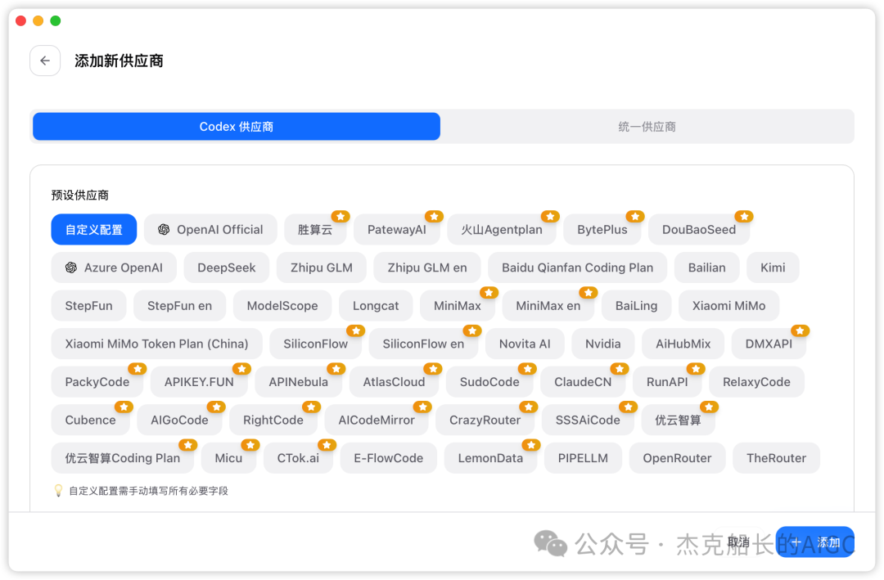Select the TheRouter provider
This screenshot has width=884, height=580.
[776, 458]
